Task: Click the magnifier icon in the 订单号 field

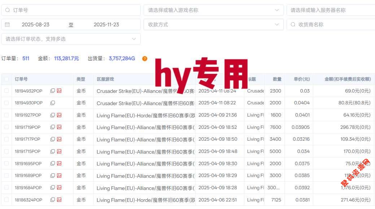Action: tap(8, 10)
